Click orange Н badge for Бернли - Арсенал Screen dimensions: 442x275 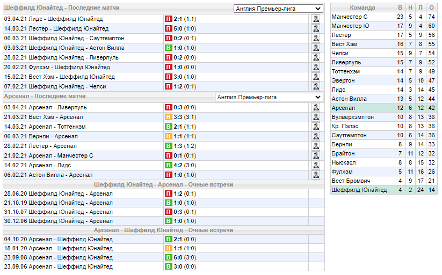168,136
